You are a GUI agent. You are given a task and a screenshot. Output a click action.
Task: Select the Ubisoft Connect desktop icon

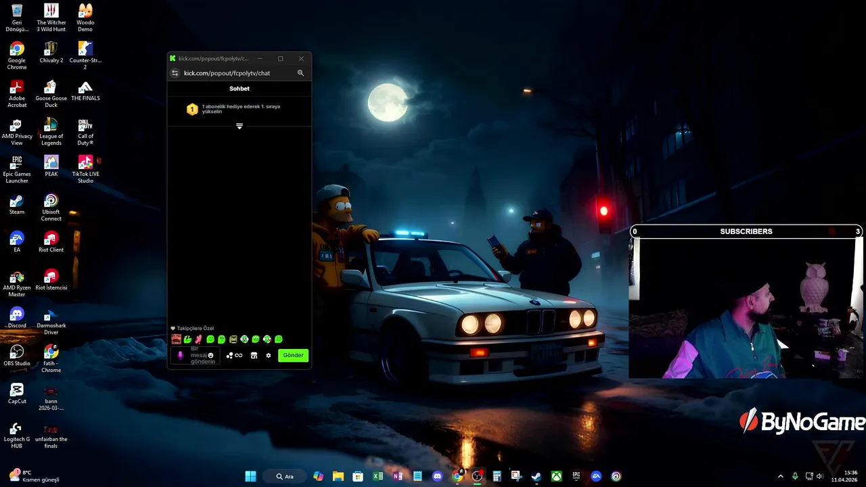(x=51, y=208)
